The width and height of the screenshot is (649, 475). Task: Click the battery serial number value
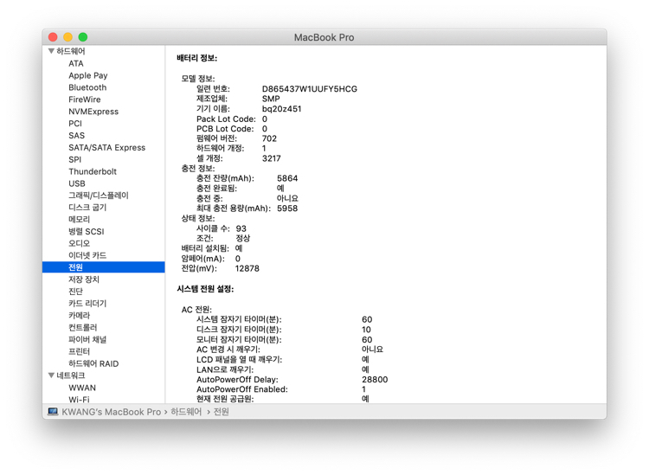(309, 89)
